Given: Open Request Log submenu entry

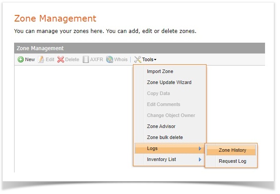Looking at the screenshot, I should coord(231,161).
